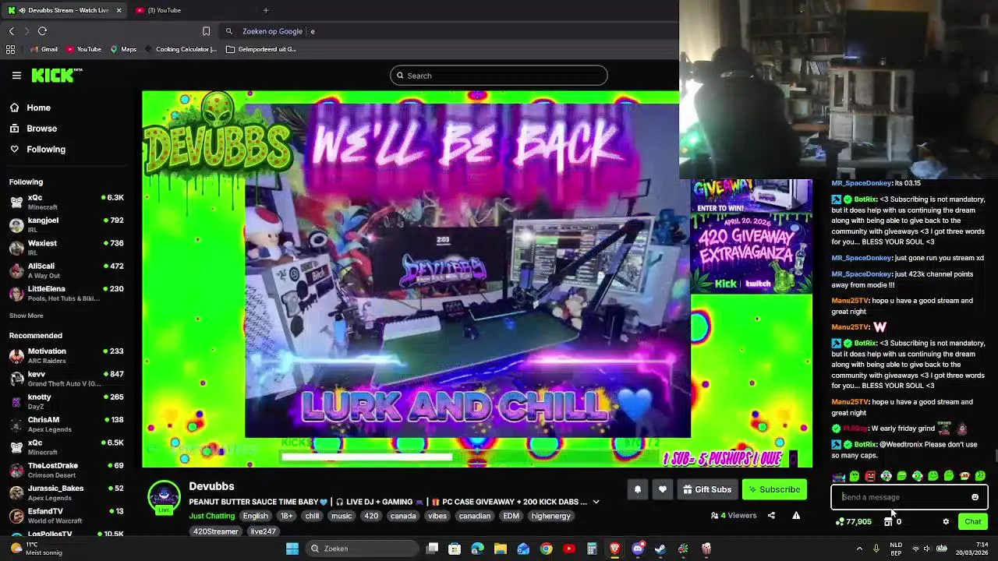Toggle the notification bell for Devubbs
Viewport: 998px width, 561px height.
click(637, 489)
